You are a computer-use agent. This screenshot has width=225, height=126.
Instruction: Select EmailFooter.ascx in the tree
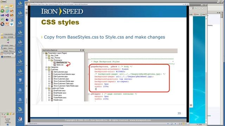point(59,91)
